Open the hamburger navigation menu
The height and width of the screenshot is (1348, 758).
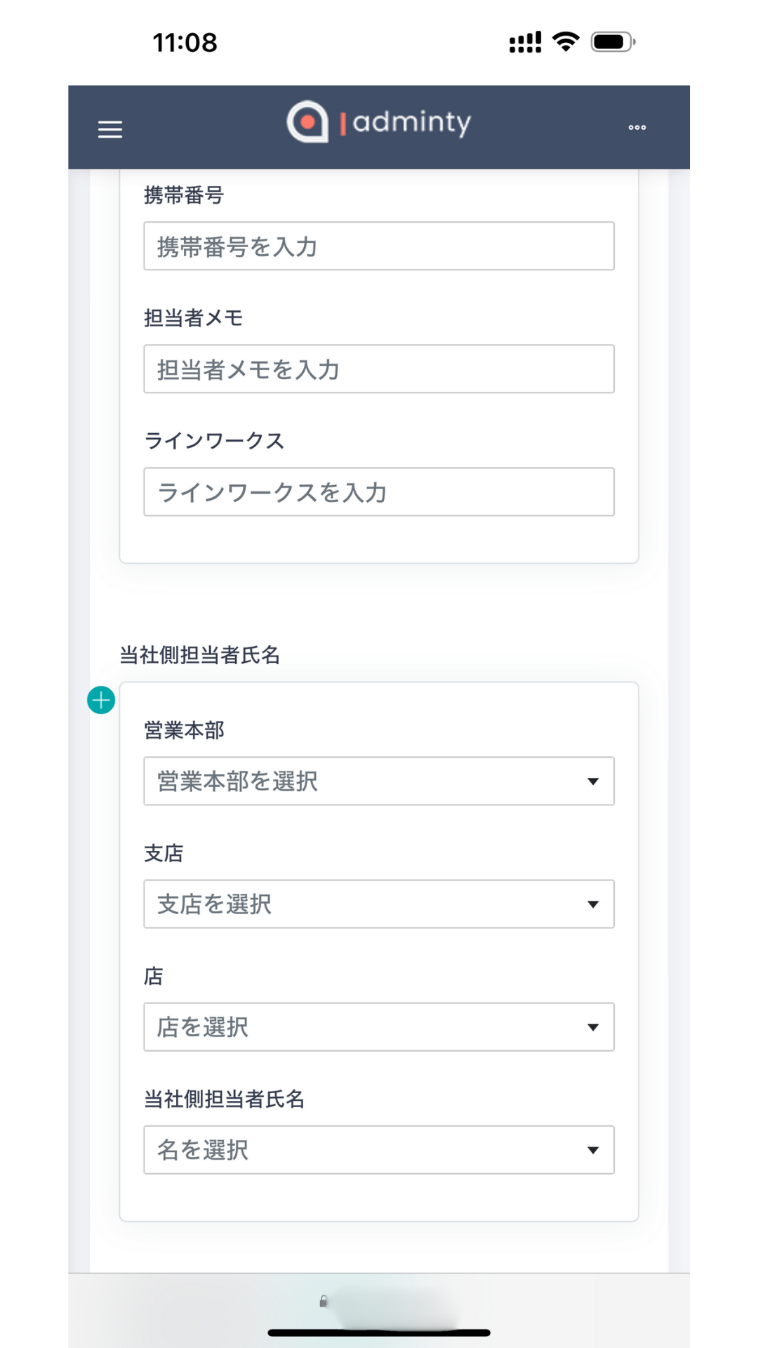pos(110,129)
